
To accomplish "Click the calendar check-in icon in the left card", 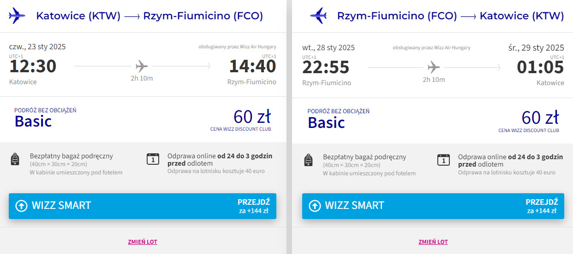I will (x=153, y=159).
